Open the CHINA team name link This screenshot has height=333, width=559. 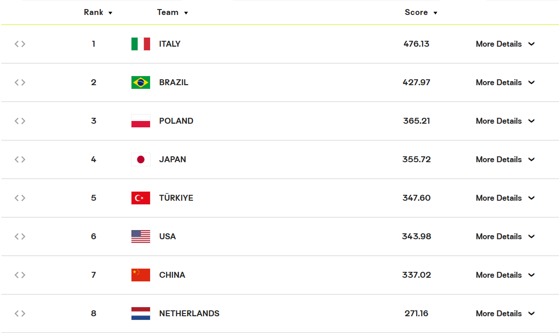point(172,275)
